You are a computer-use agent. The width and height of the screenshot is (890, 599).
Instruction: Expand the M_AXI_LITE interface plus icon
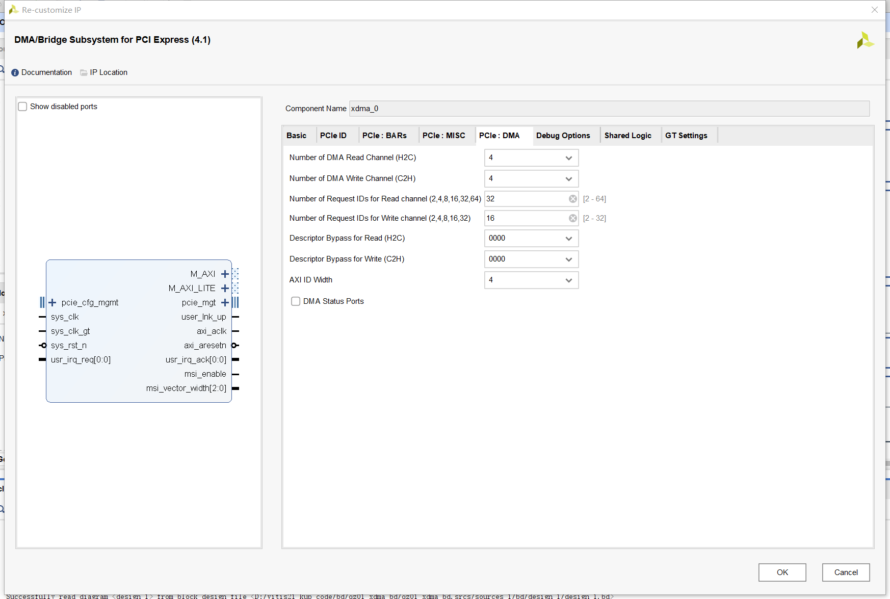[x=225, y=289]
